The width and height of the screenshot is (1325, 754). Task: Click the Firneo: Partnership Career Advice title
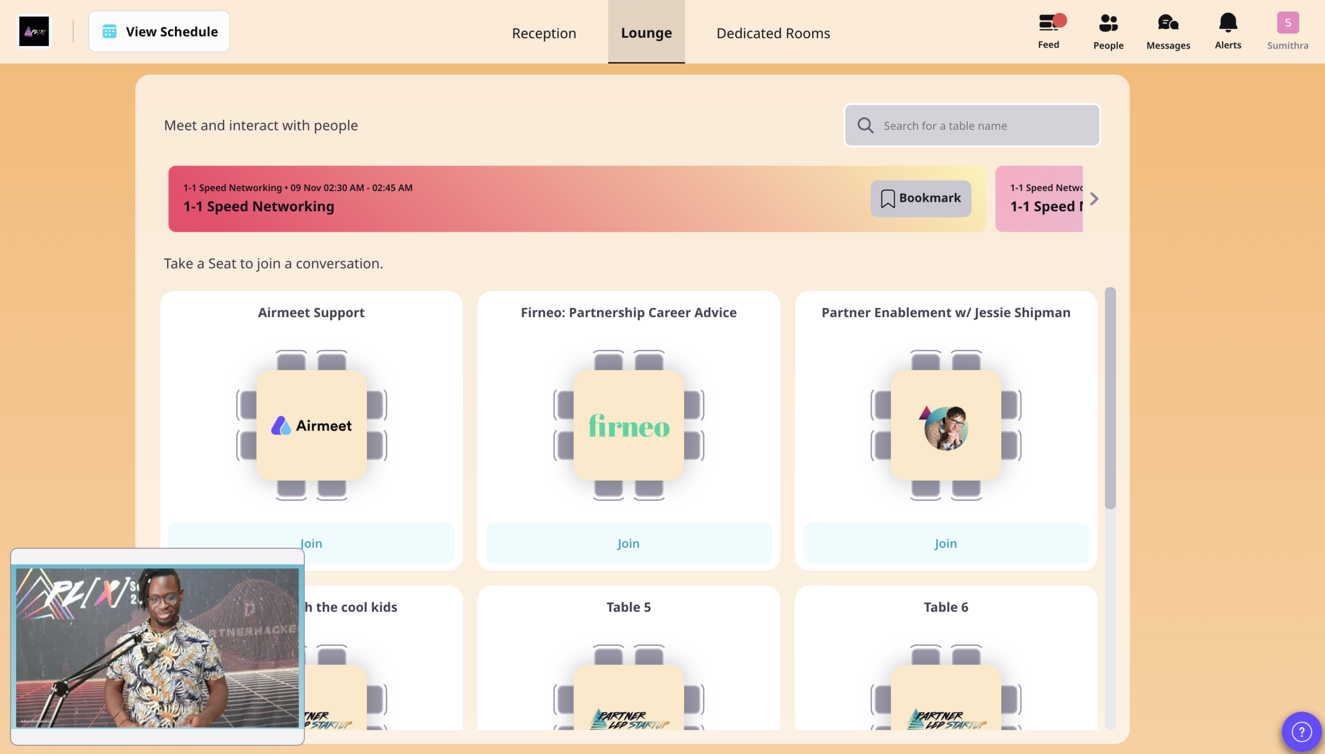coord(628,312)
